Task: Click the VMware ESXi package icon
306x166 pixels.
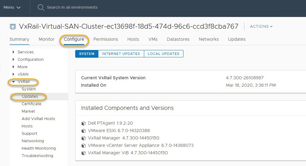Action: 83,131
